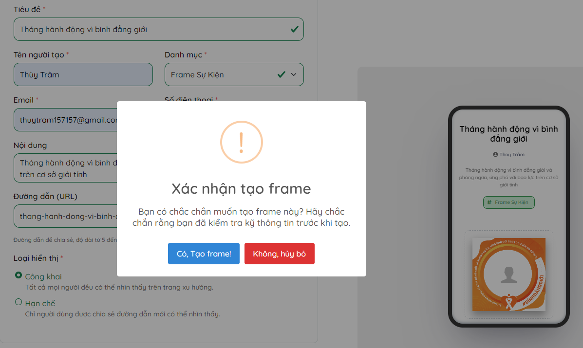Open the orange frame thumbnail in preview
Viewport: 583px width, 348px height.
tap(508, 275)
